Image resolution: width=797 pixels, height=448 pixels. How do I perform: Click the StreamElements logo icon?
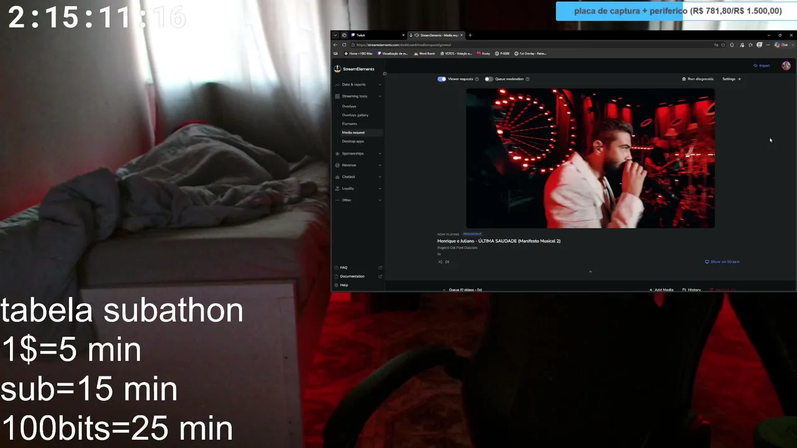tap(337, 69)
